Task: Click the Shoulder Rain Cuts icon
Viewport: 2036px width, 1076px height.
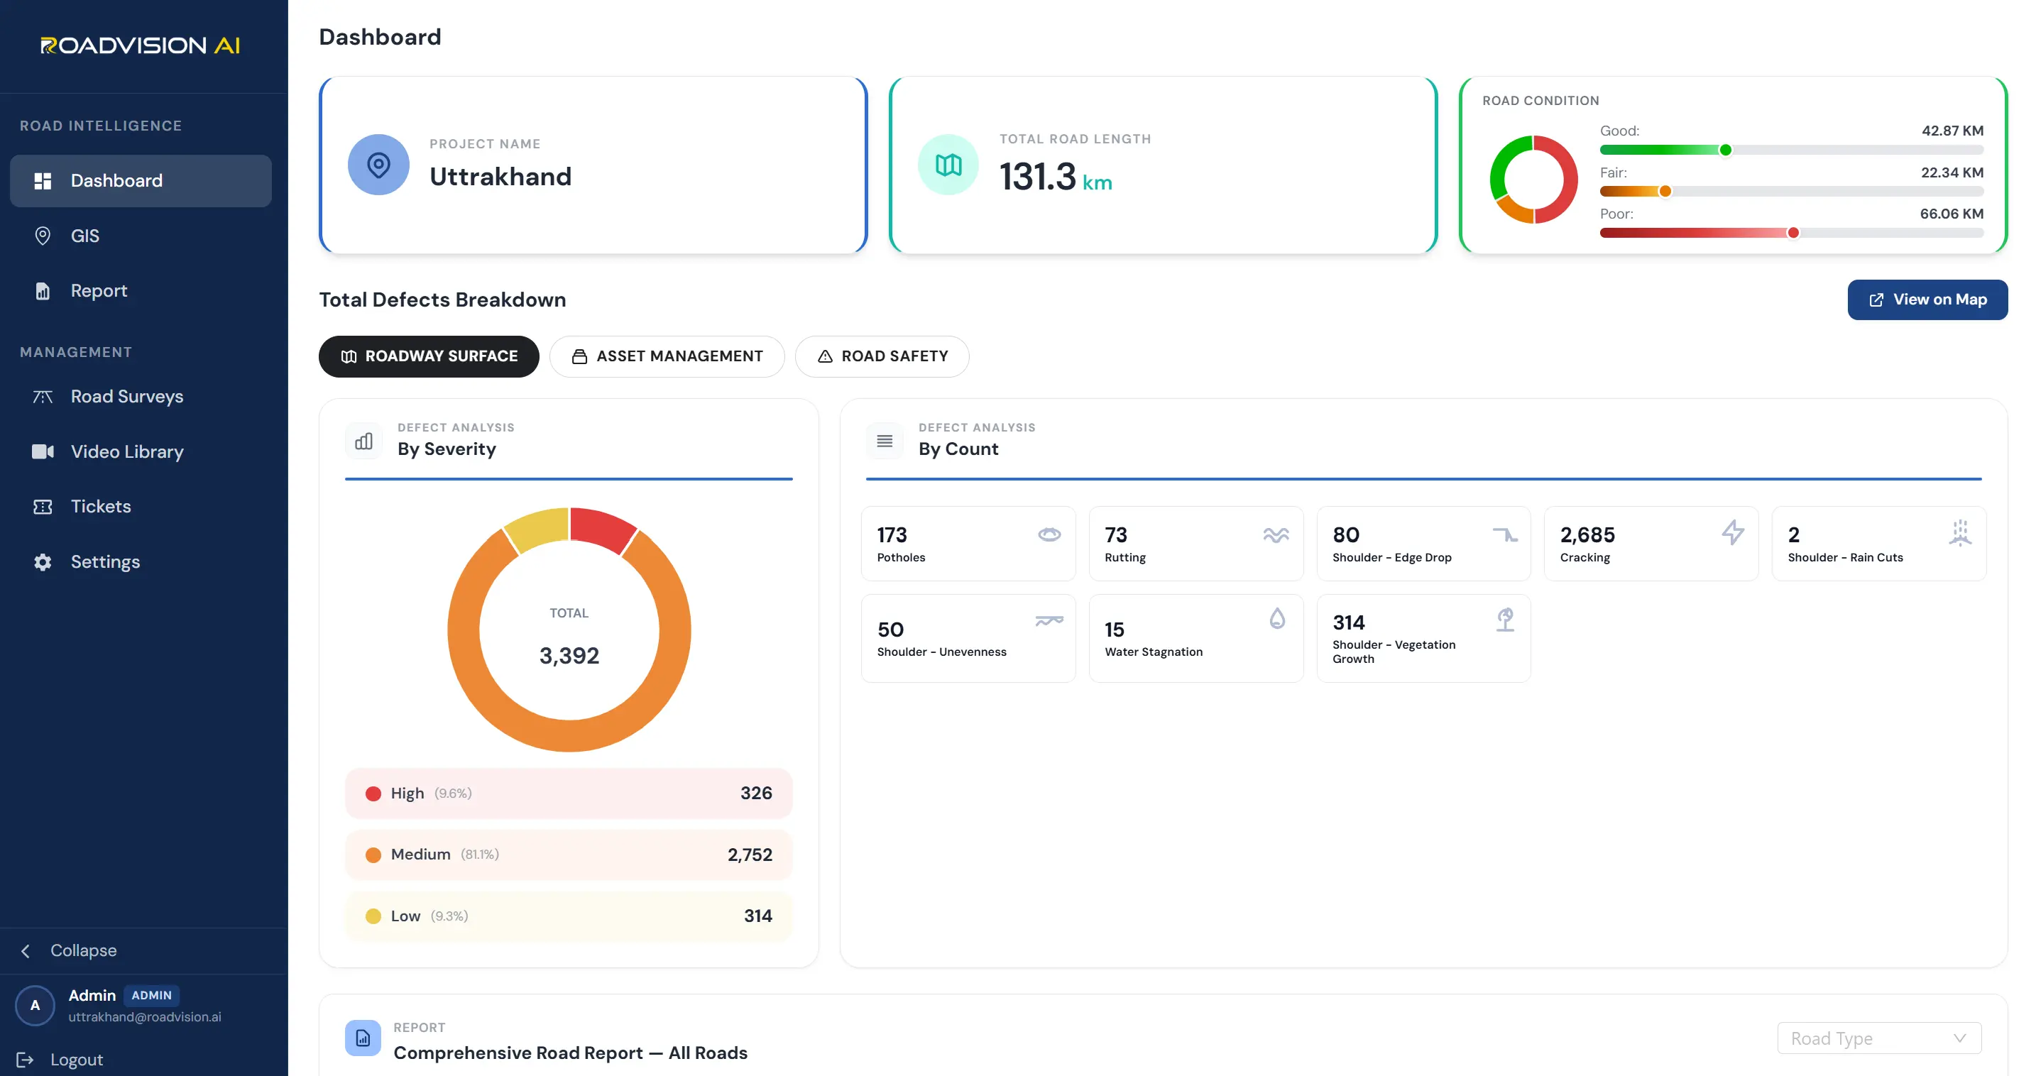Action: pyautogui.click(x=1960, y=532)
